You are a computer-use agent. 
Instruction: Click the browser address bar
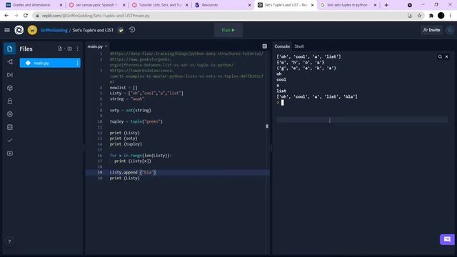click(x=221, y=16)
